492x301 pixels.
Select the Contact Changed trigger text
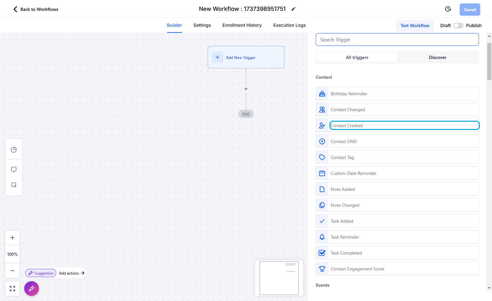pyautogui.click(x=348, y=110)
